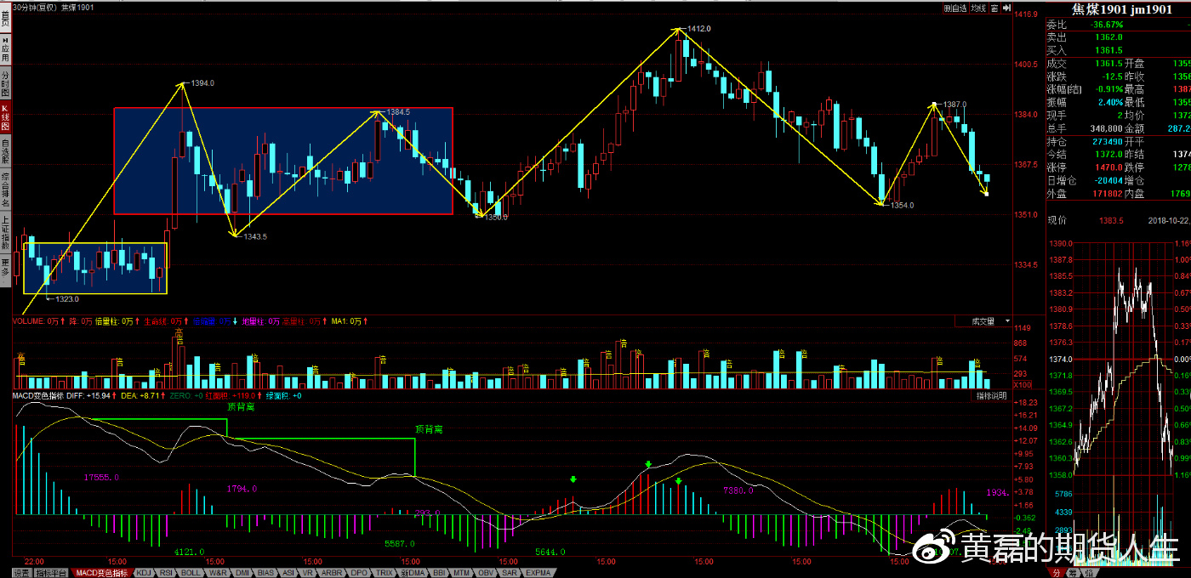Click the 30分钟(复权) period label

tap(35, 8)
